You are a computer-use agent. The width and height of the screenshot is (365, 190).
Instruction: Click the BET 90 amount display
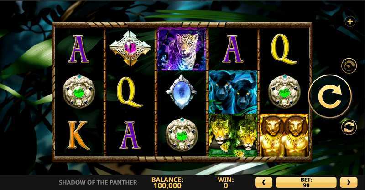(x=306, y=182)
